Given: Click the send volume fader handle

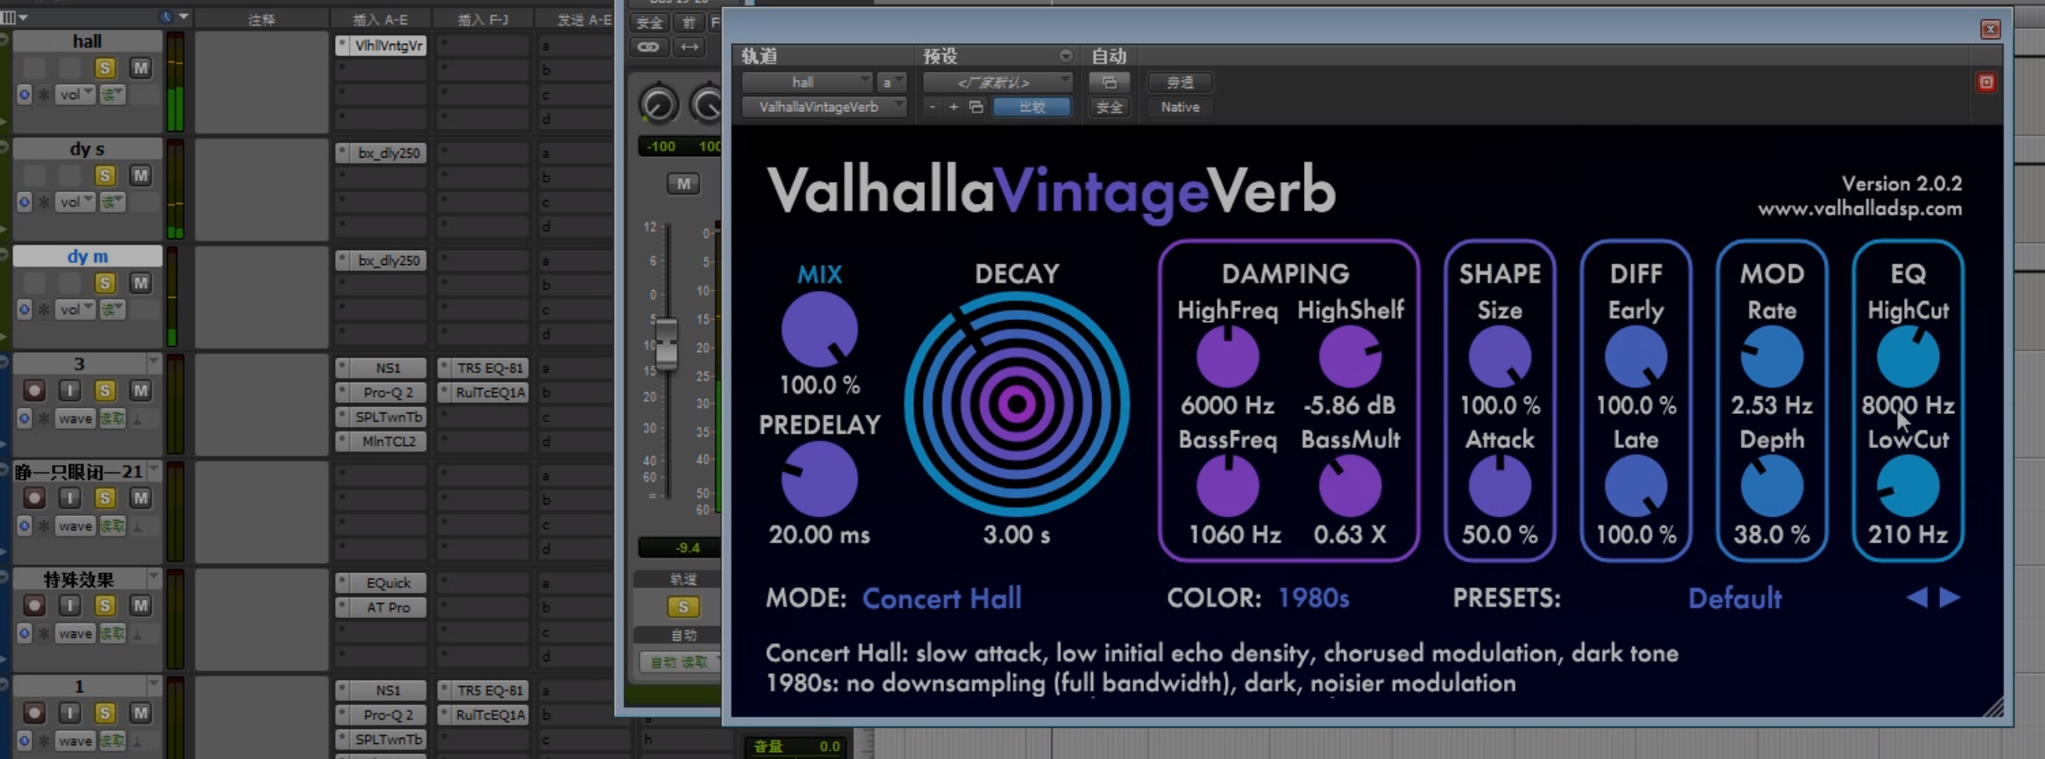Looking at the screenshot, I should [x=666, y=343].
